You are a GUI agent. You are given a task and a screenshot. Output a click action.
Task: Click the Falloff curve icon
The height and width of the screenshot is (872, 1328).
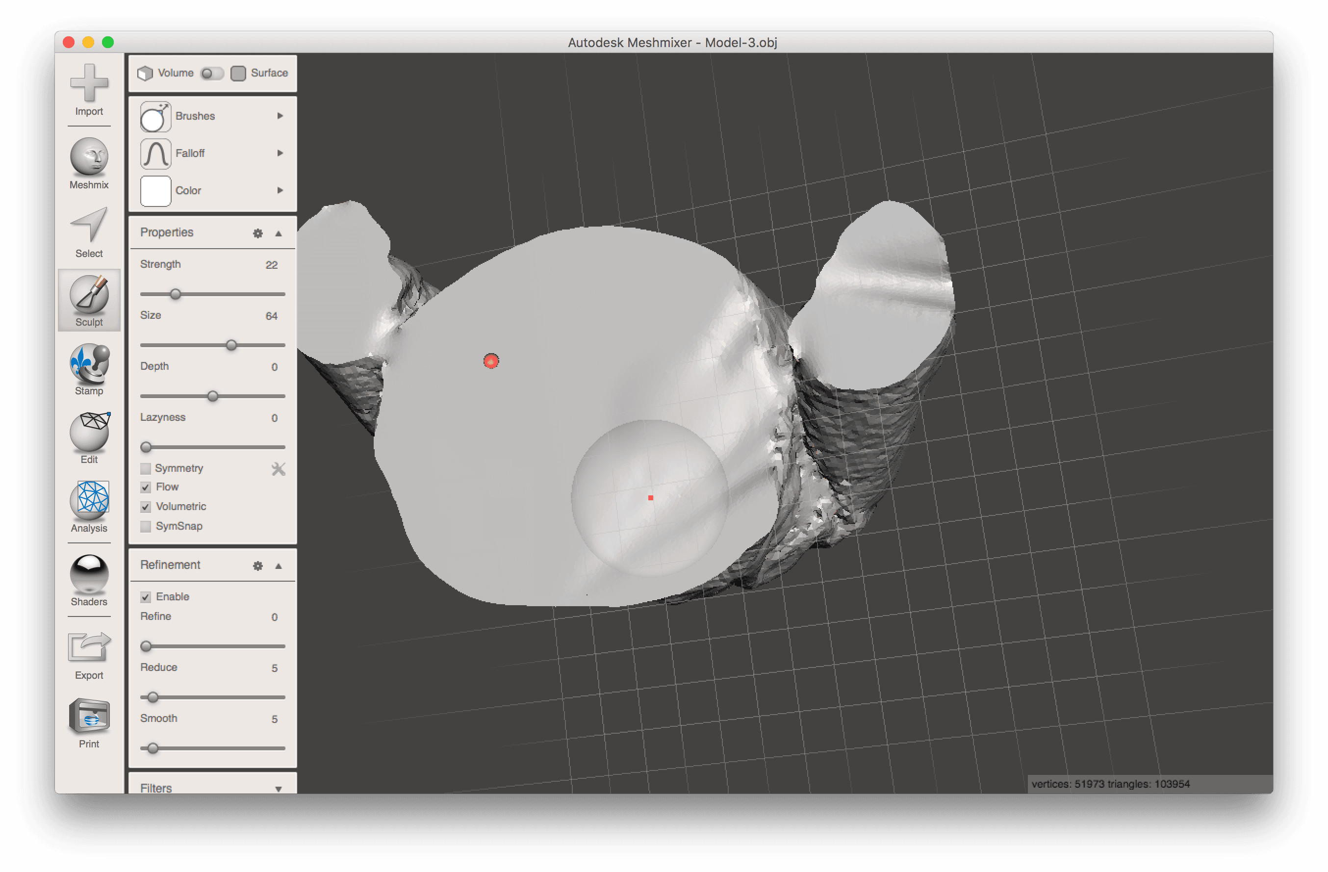click(155, 154)
